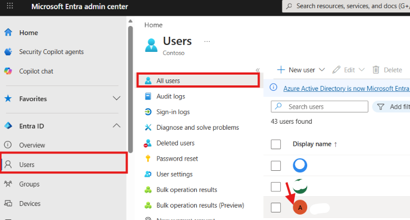Select Devices in the left navigation
The width and height of the screenshot is (410, 220).
coord(30,203)
